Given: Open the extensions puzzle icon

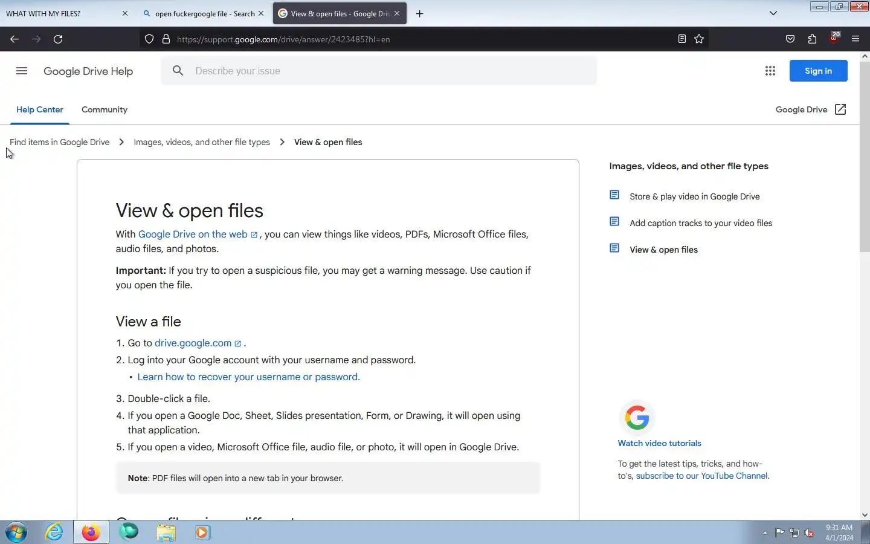Looking at the screenshot, I should coord(812,39).
